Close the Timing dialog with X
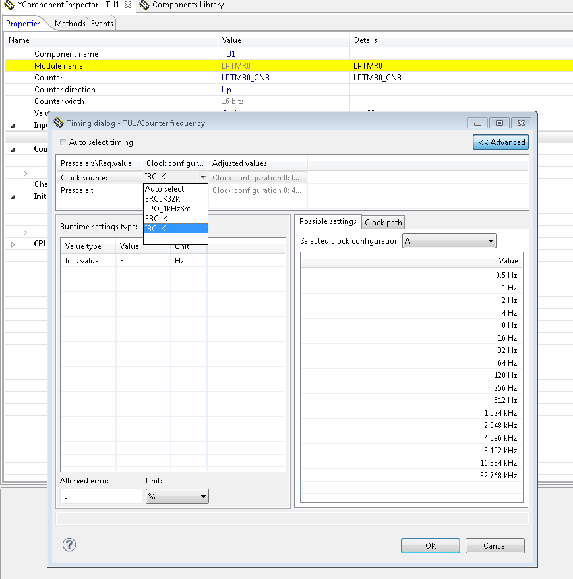 (x=521, y=123)
